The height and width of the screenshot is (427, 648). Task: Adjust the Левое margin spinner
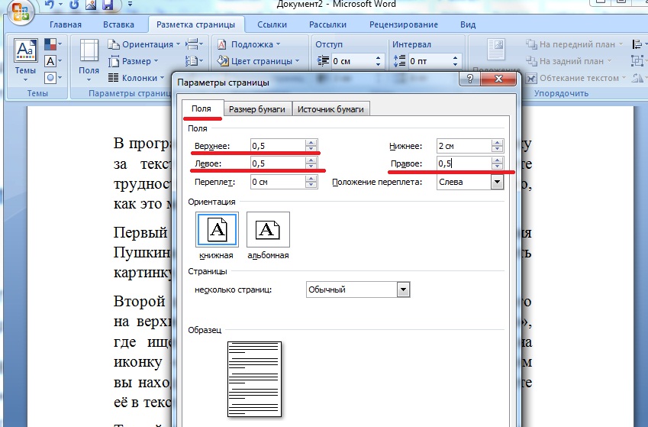click(x=311, y=163)
